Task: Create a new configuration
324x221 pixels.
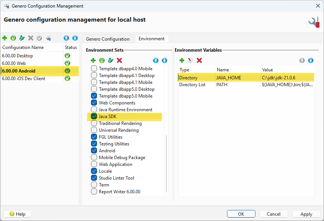Action: [5, 38]
